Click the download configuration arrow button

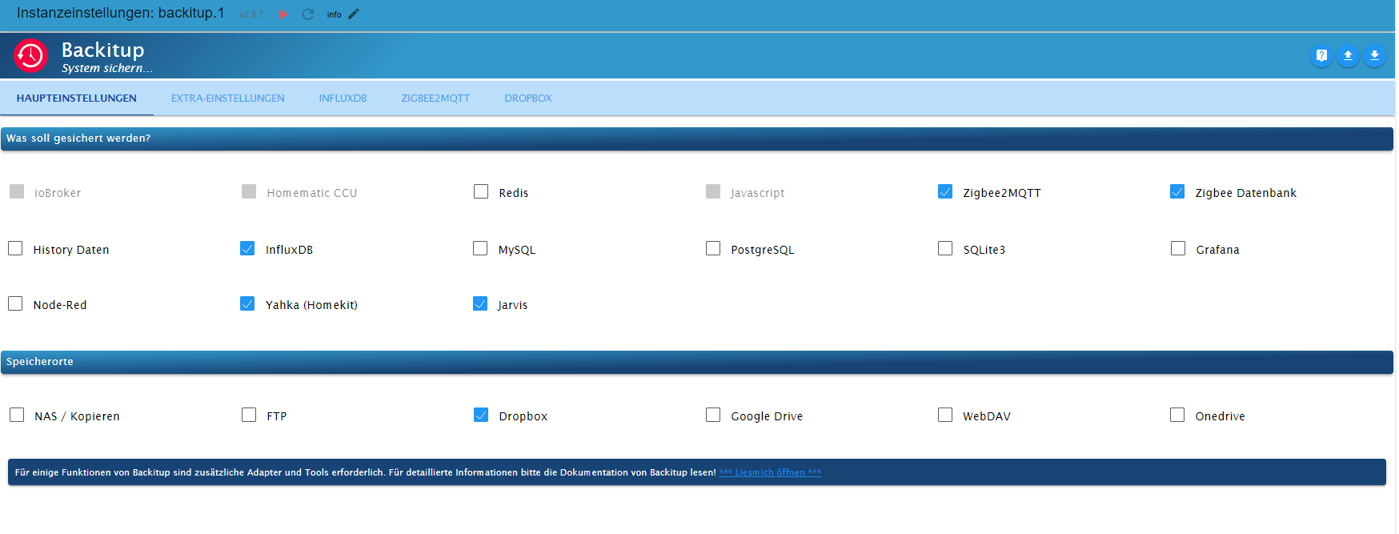click(x=1374, y=55)
